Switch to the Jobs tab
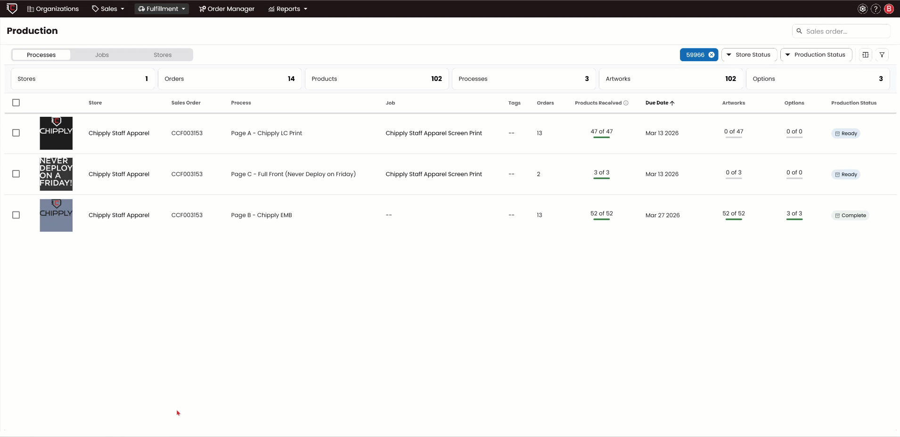Viewport: 900px width, 437px height. click(101, 55)
